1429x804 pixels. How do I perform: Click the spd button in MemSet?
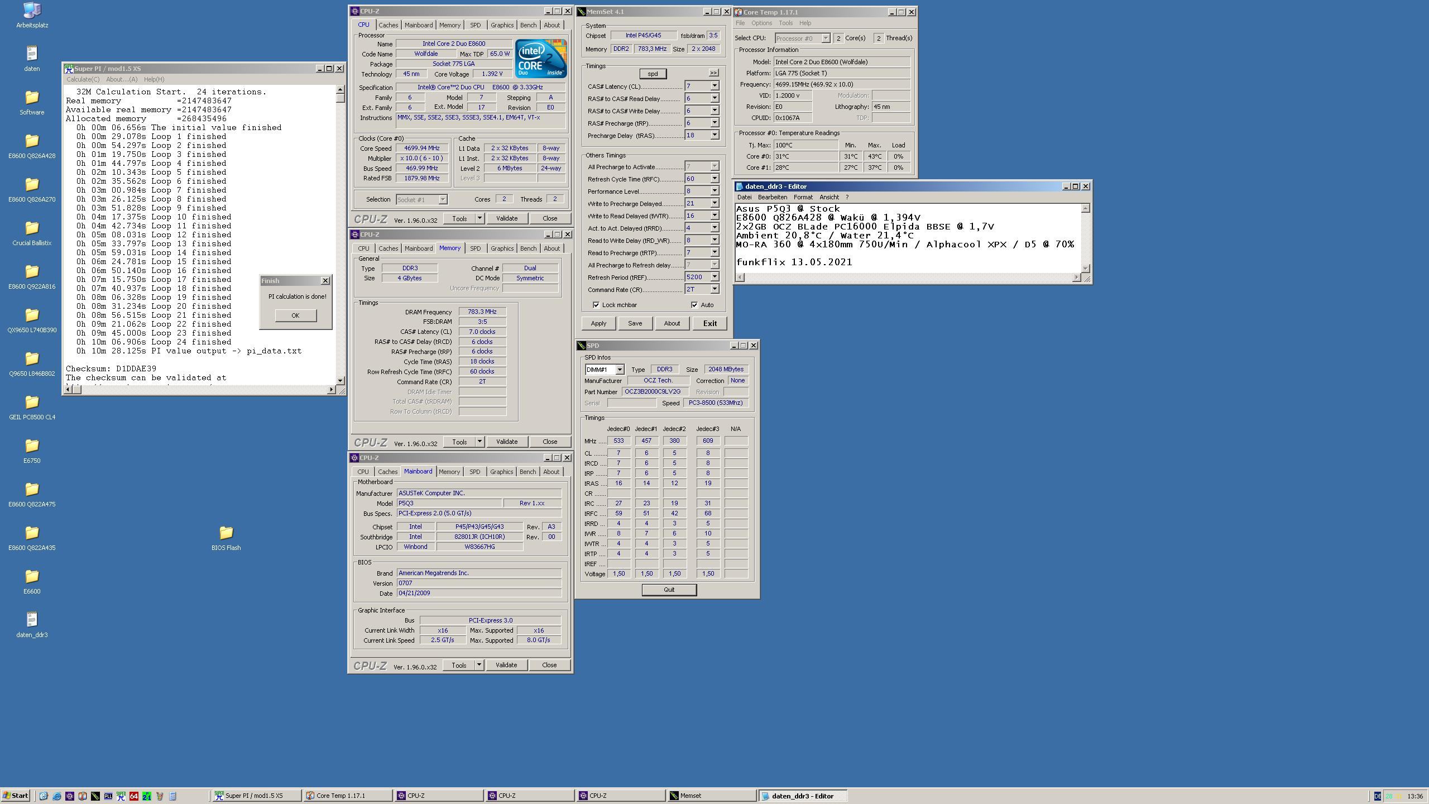point(653,74)
